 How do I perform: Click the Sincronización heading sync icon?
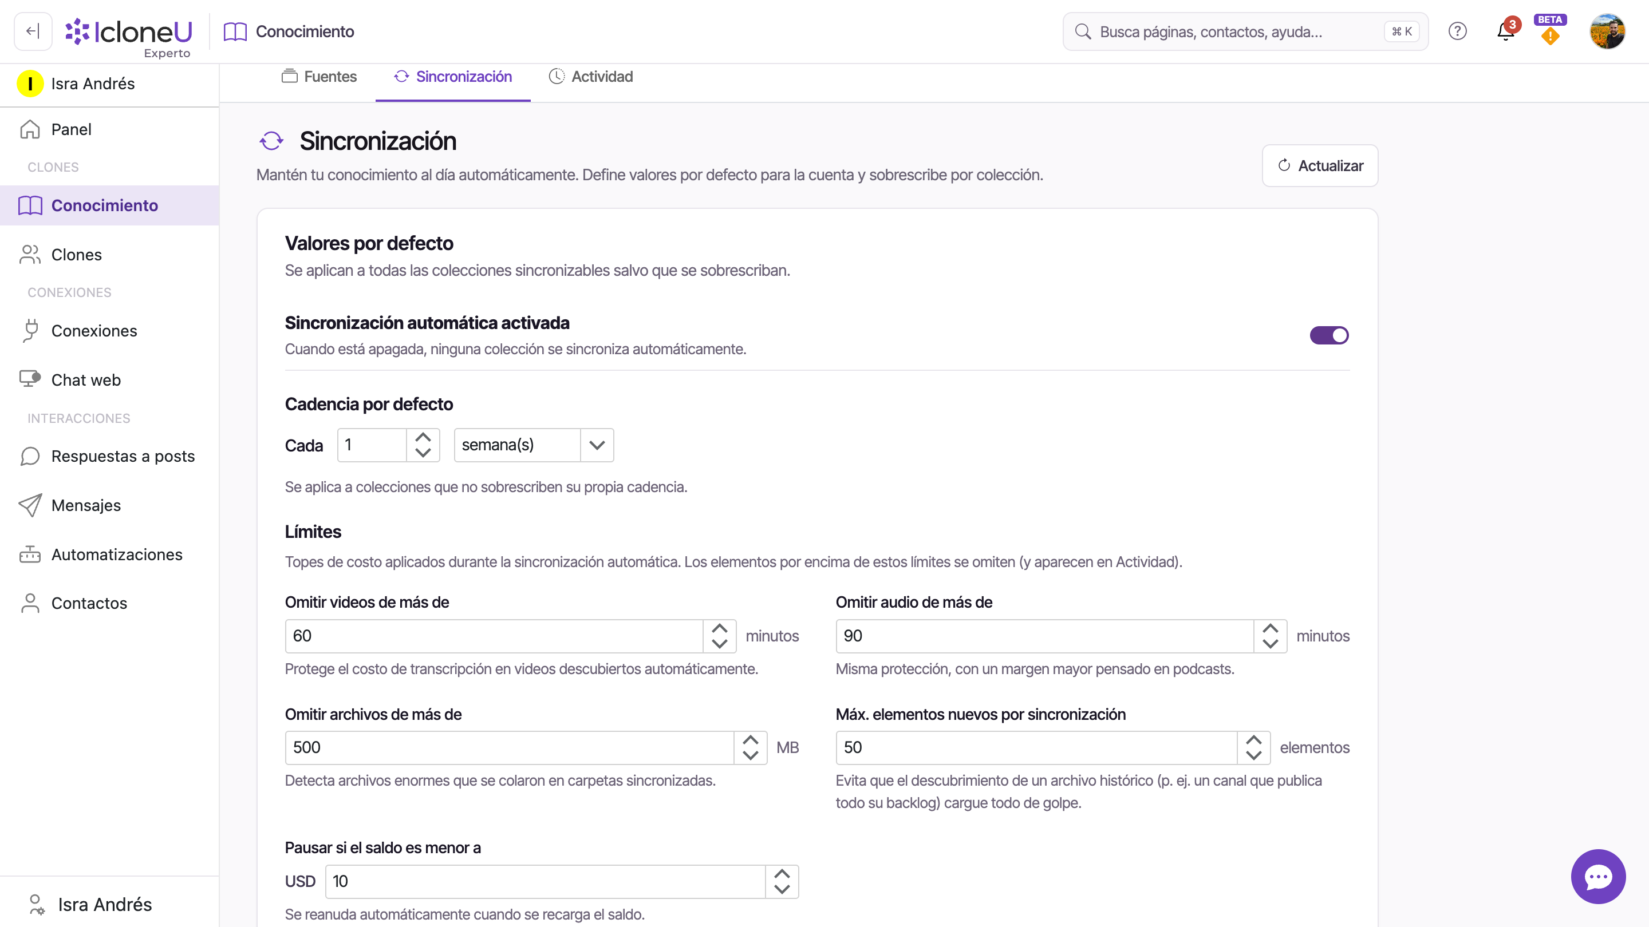(x=271, y=141)
